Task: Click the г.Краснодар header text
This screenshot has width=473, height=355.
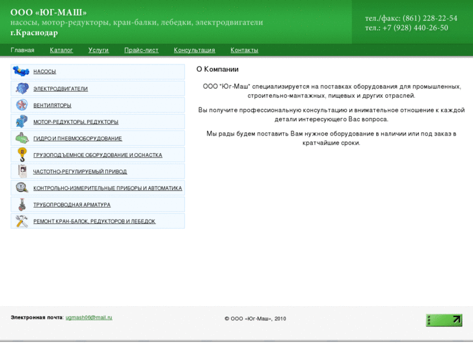Action: click(x=34, y=33)
